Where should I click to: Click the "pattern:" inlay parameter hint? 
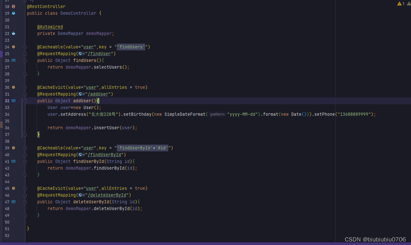tap(218, 114)
